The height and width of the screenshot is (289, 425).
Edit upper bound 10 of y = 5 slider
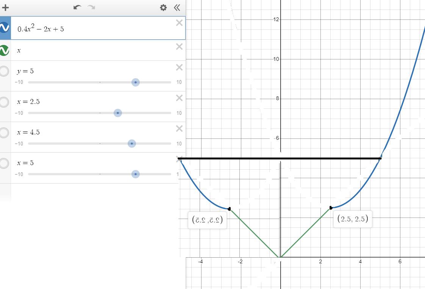[x=179, y=82]
